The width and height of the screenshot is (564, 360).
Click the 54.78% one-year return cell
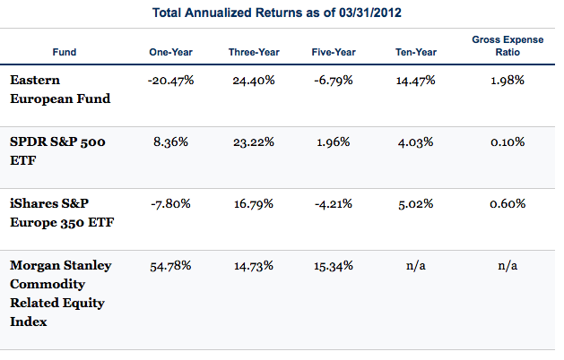point(169,266)
